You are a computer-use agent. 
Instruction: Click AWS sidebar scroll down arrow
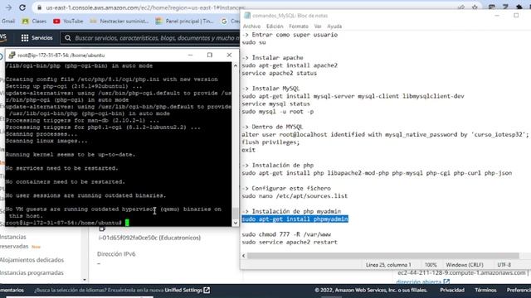click(x=85, y=280)
